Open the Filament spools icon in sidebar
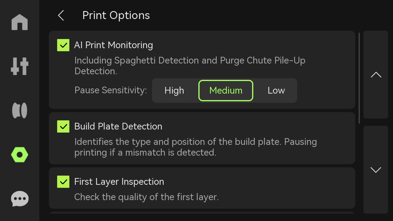 (20, 110)
